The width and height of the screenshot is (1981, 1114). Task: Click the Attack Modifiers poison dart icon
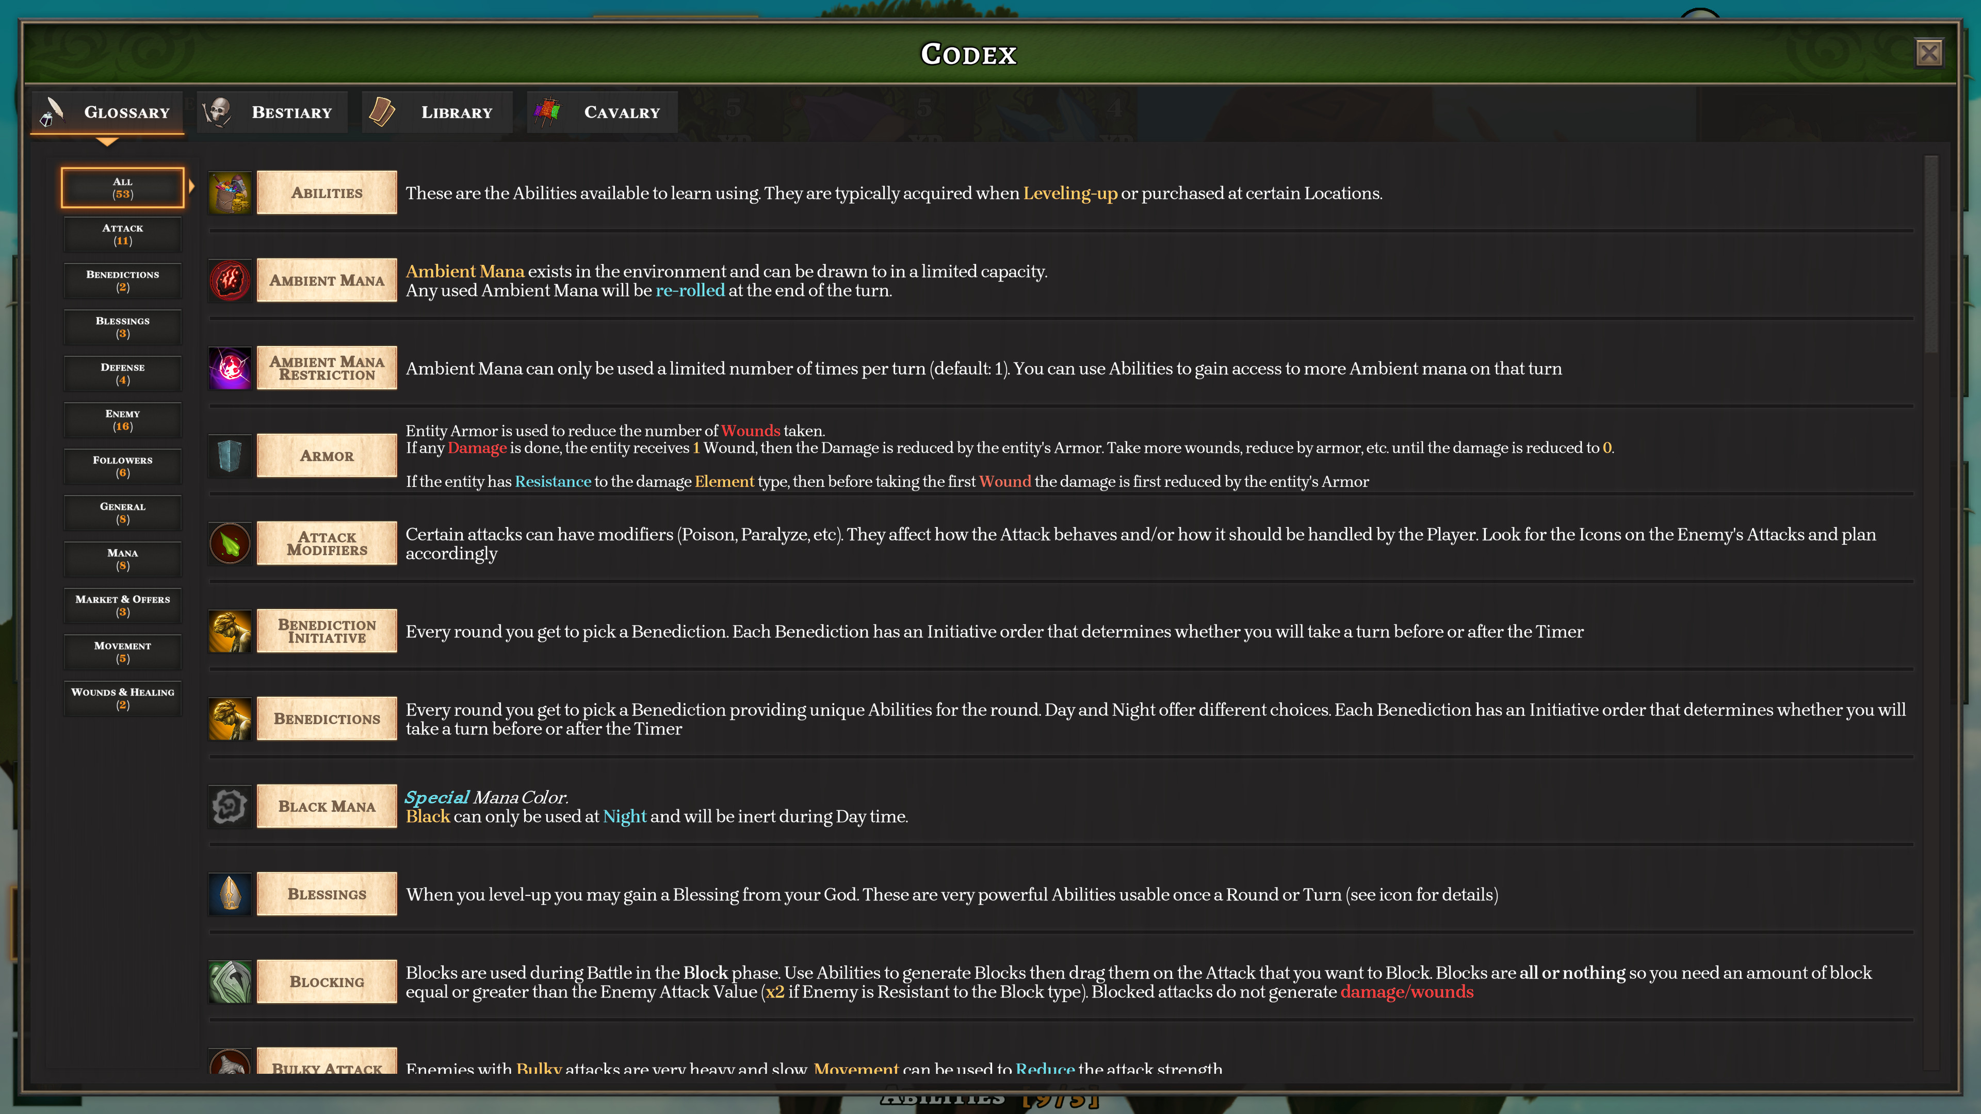[x=229, y=543]
